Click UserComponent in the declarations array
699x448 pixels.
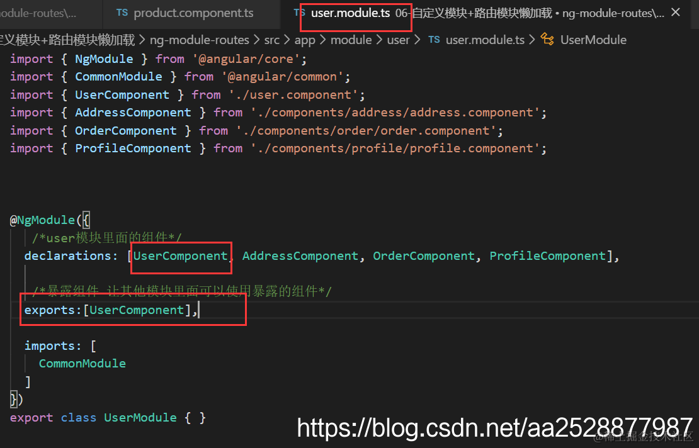(x=181, y=256)
